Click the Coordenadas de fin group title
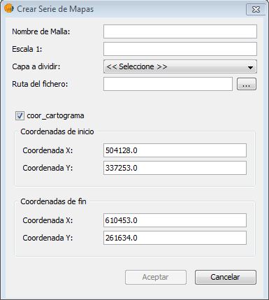The image size is (269, 300). click(x=53, y=201)
